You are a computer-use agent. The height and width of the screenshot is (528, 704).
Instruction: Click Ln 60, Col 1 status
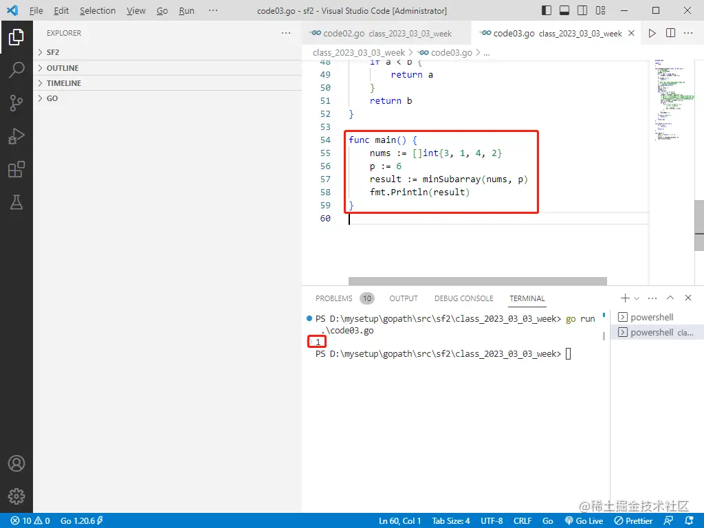(x=399, y=520)
